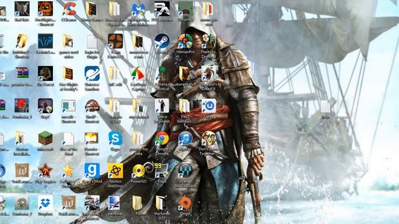The height and width of the screenshot is (224, 399).
Task: Open the mcedit shortcut icon
Action: (x=69, y=106)
